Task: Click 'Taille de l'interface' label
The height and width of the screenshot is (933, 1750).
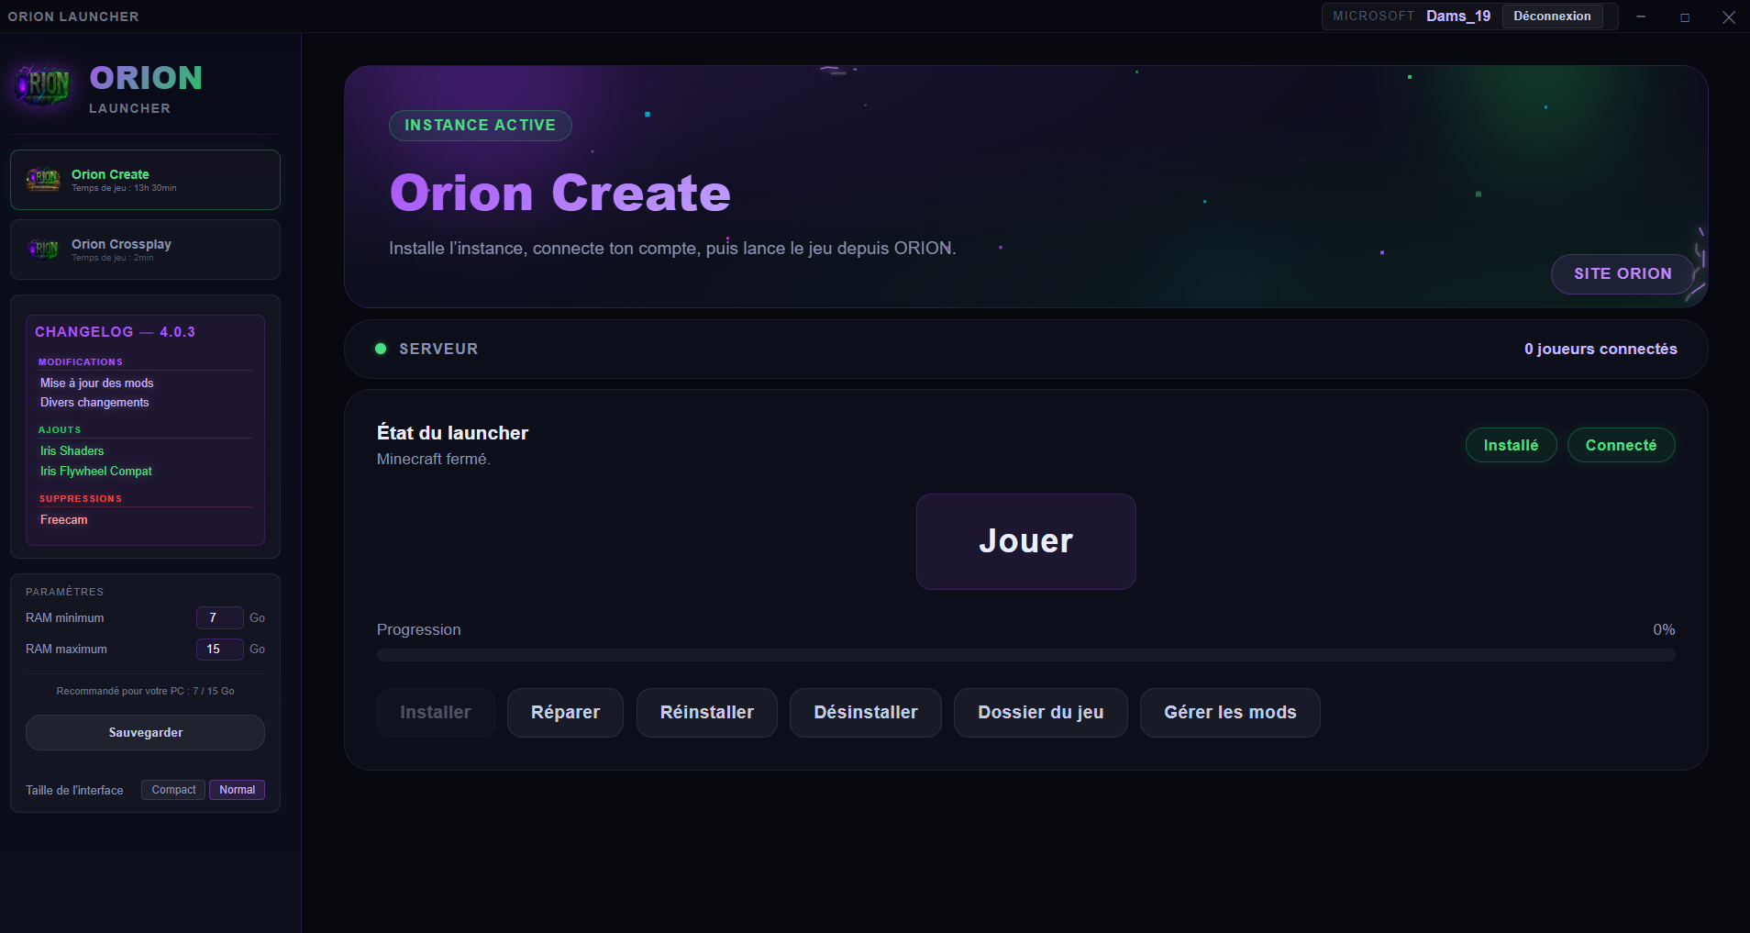Action: (x=74, y=791)
